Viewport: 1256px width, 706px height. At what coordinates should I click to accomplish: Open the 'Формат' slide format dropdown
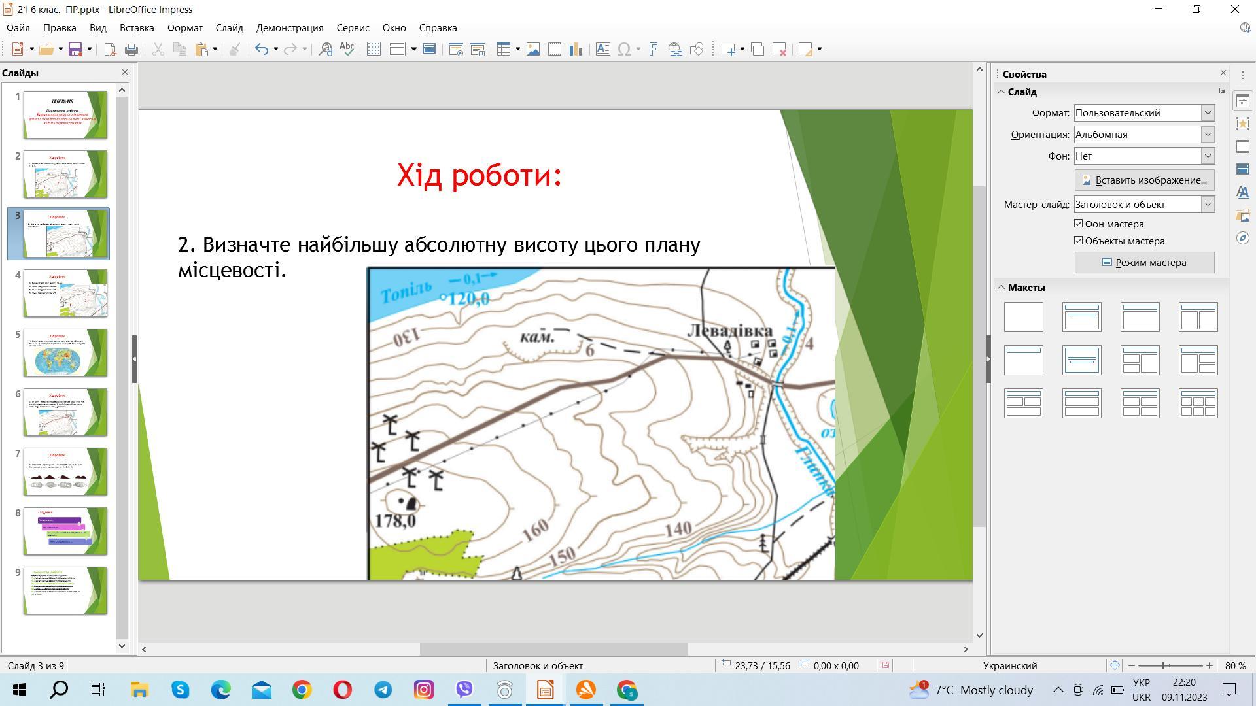pos(1208,113)
